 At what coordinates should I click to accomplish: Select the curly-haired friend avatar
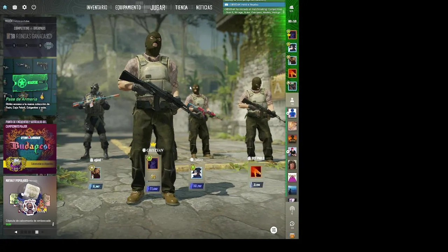click(292, 164)
